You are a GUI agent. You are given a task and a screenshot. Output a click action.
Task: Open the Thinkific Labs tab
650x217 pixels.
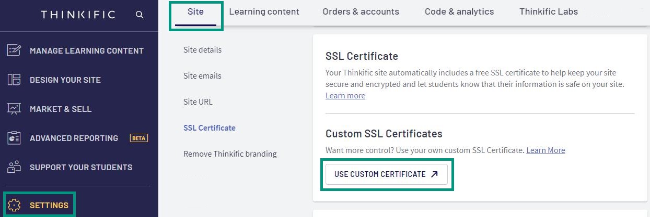(549, 11)
